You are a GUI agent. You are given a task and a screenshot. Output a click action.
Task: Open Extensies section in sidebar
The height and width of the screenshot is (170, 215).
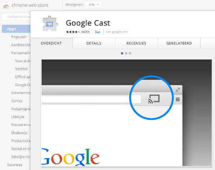(15, 165)
